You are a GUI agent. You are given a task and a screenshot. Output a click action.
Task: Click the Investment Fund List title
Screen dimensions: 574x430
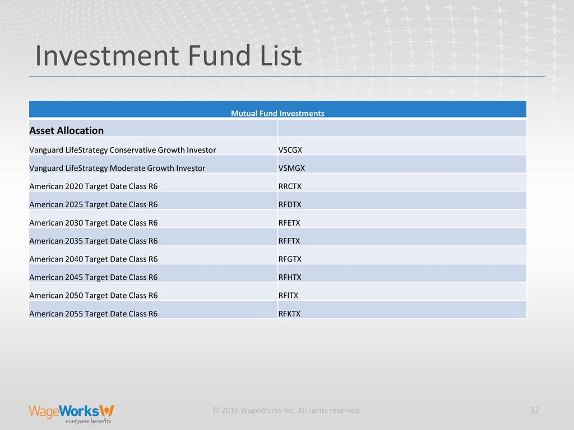(168, 55)
